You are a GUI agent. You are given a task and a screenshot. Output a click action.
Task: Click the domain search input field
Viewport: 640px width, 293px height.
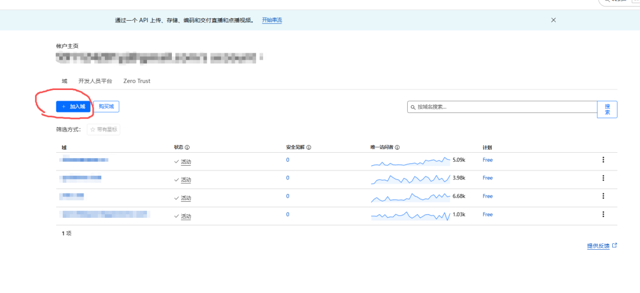coord(504,107)
